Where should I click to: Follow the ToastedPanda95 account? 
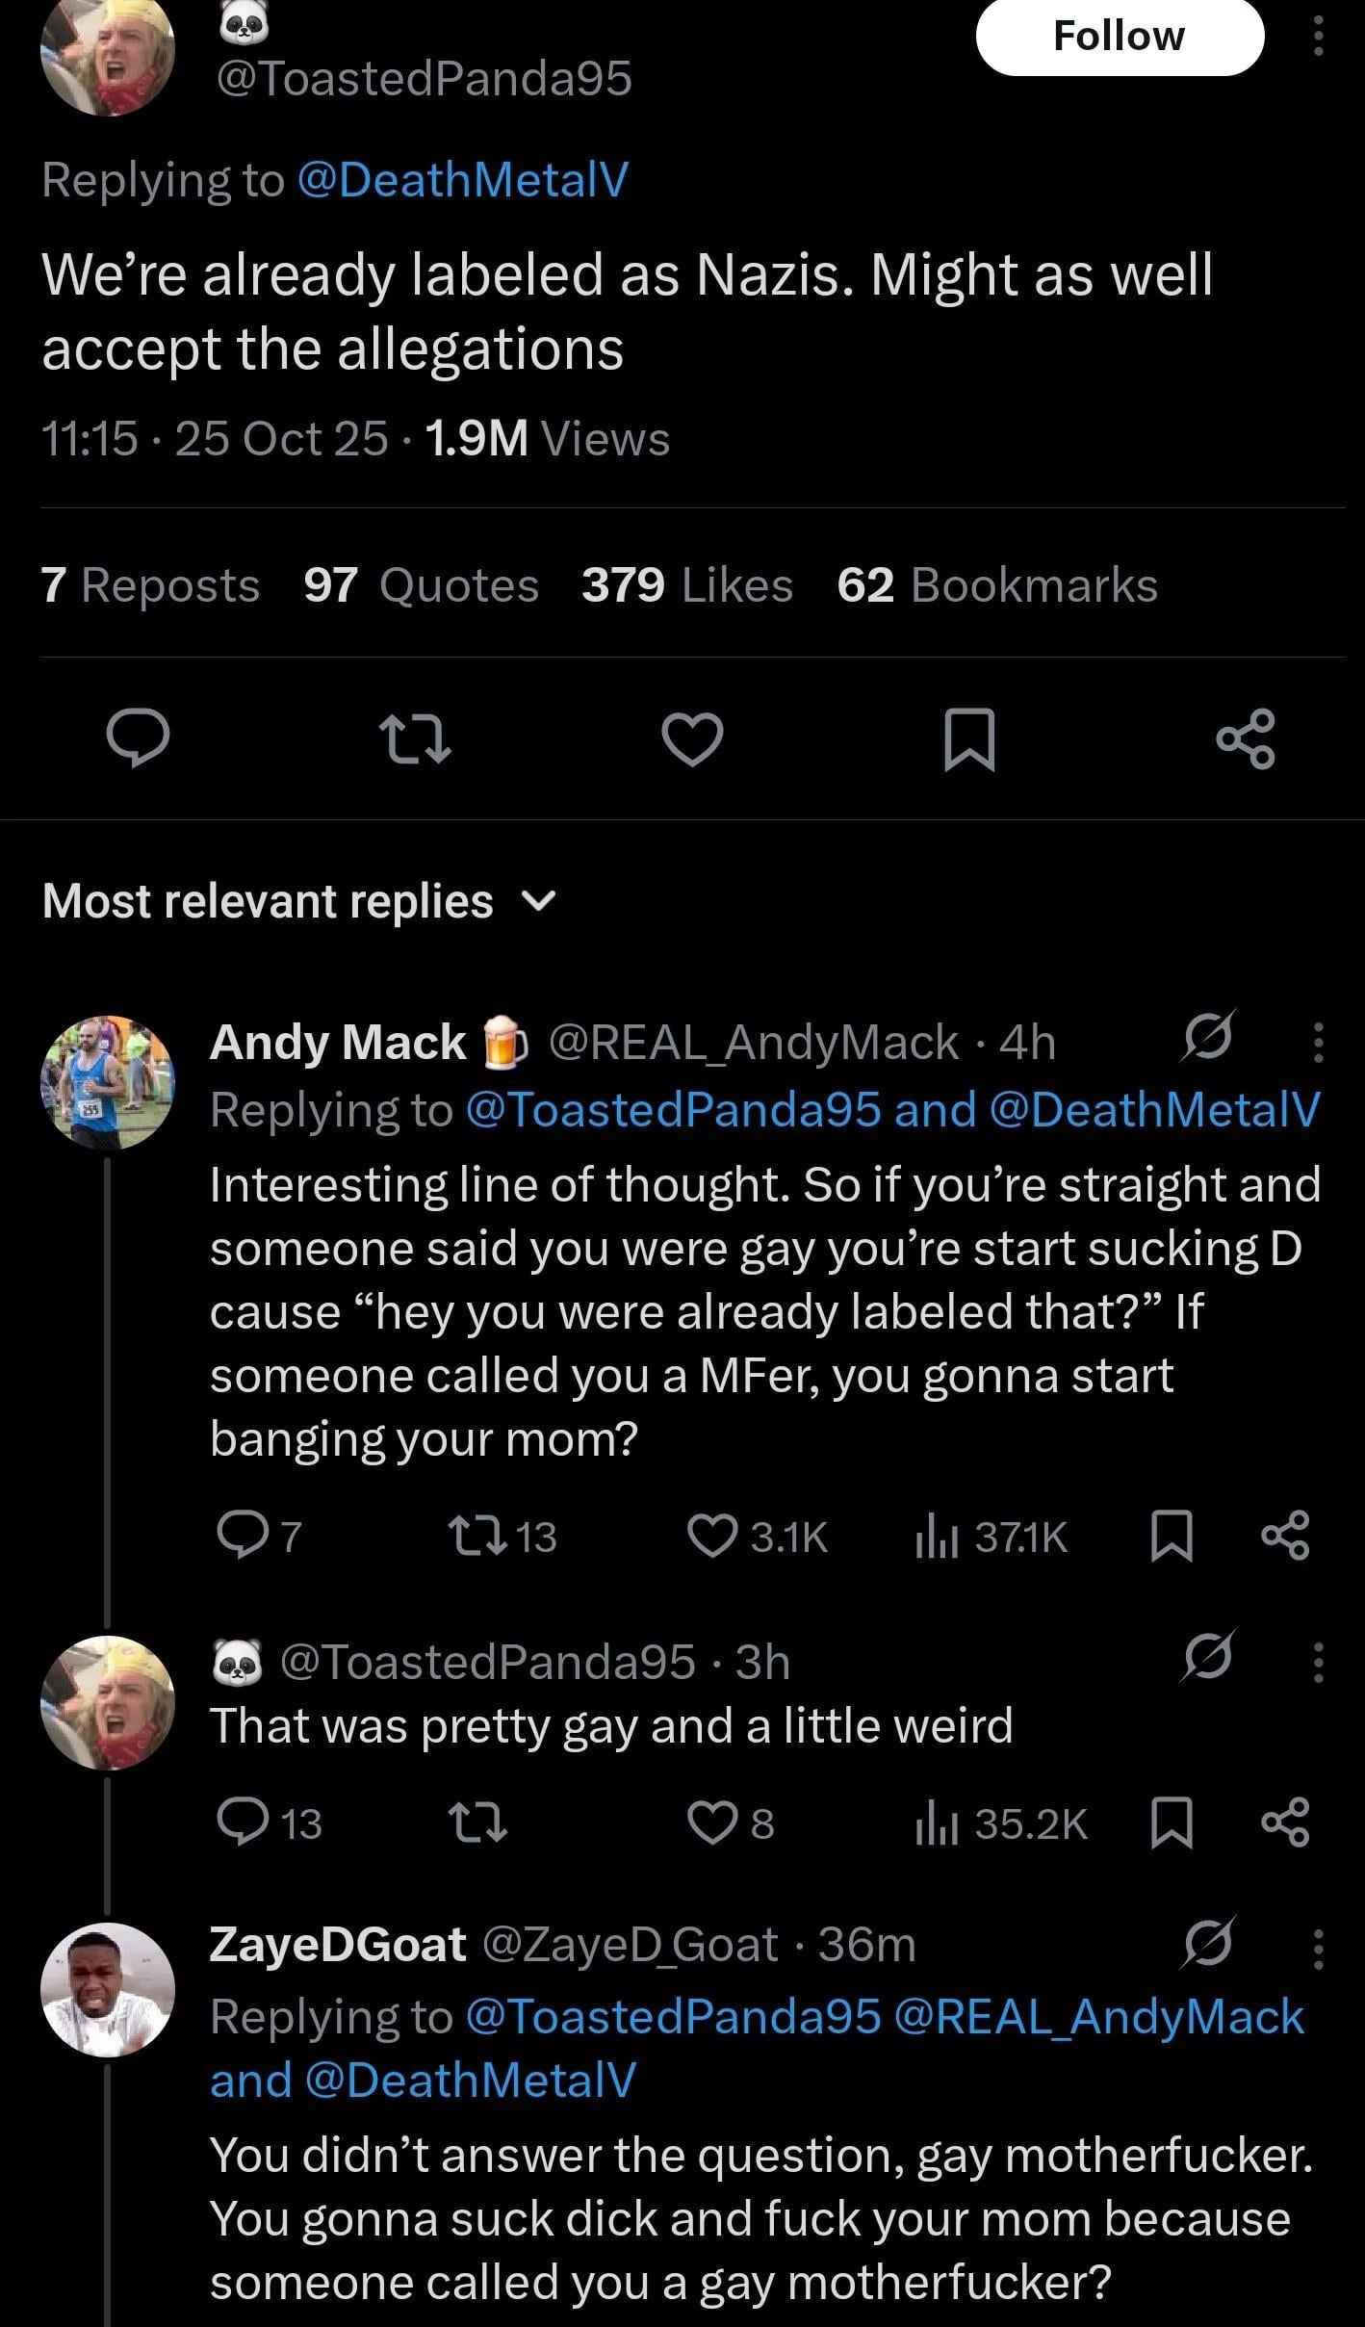[x=1119, y=37]
